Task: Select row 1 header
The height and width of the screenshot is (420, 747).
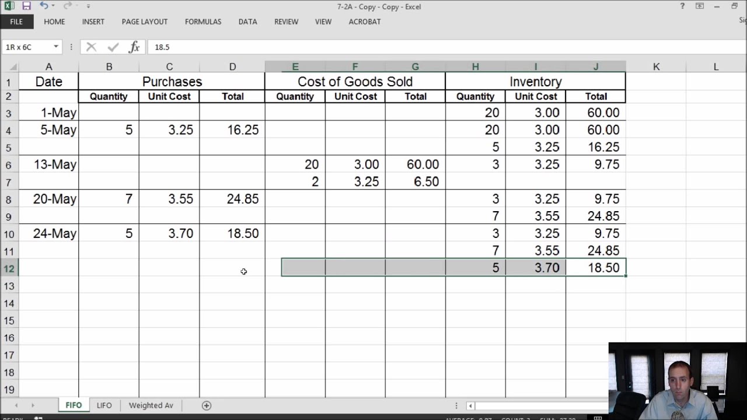Action: pos(9,82)
